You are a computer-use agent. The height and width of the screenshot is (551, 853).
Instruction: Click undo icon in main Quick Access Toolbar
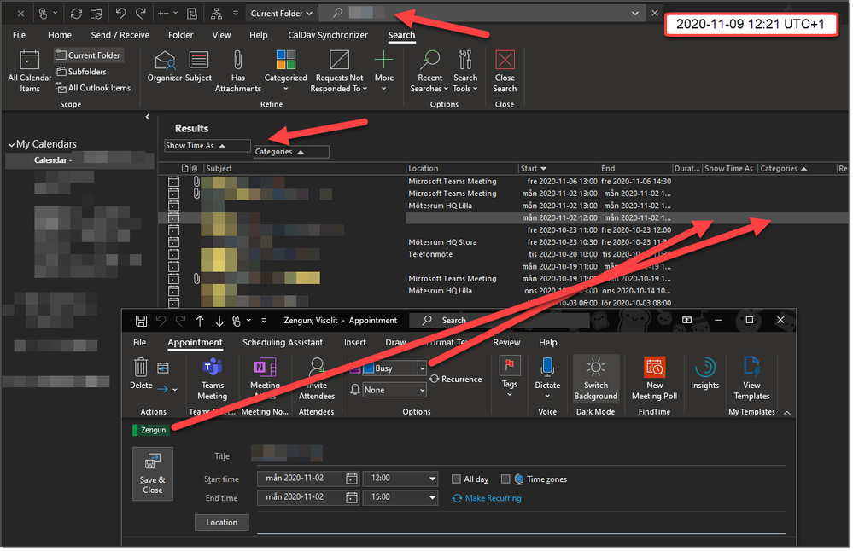(x=120, y=14)
